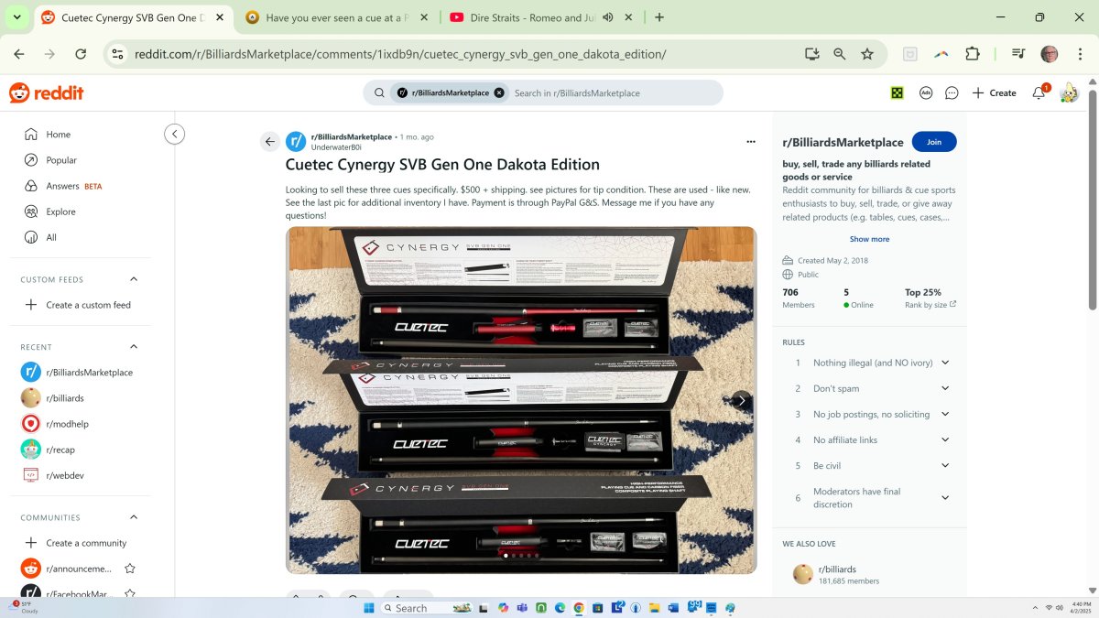Favorite r/announcements with the star toggle

tap(130, 569)
